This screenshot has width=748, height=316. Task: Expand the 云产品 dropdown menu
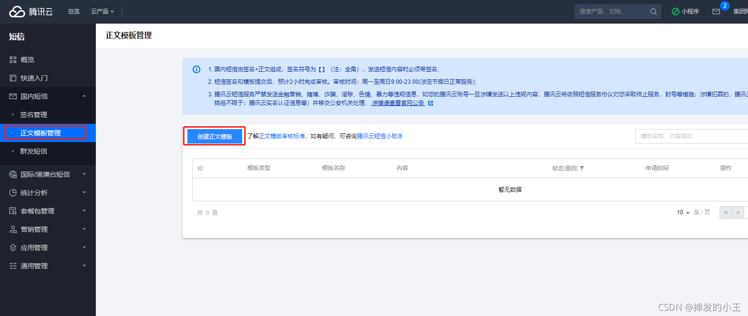click(103, 12)
